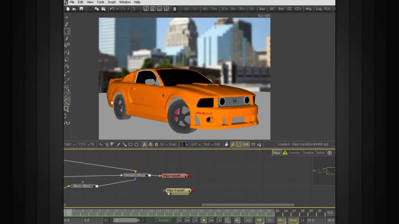Click the flow view horizontal scrollbar
Viewport: 399px width, 224px height.
248,205
